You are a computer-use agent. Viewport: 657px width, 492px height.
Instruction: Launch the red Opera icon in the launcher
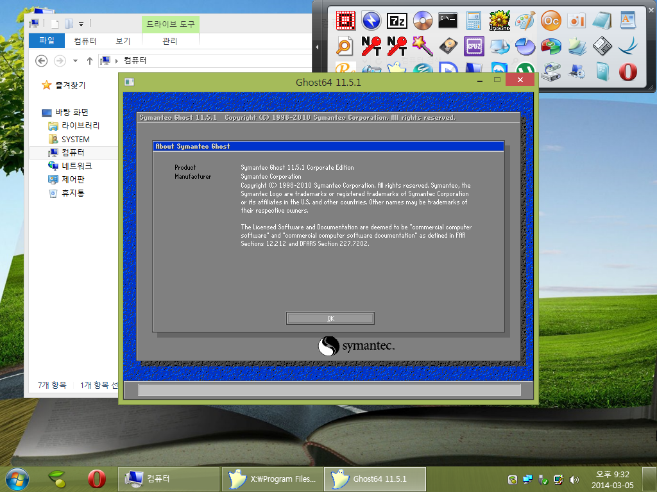(x=627, y=72)
